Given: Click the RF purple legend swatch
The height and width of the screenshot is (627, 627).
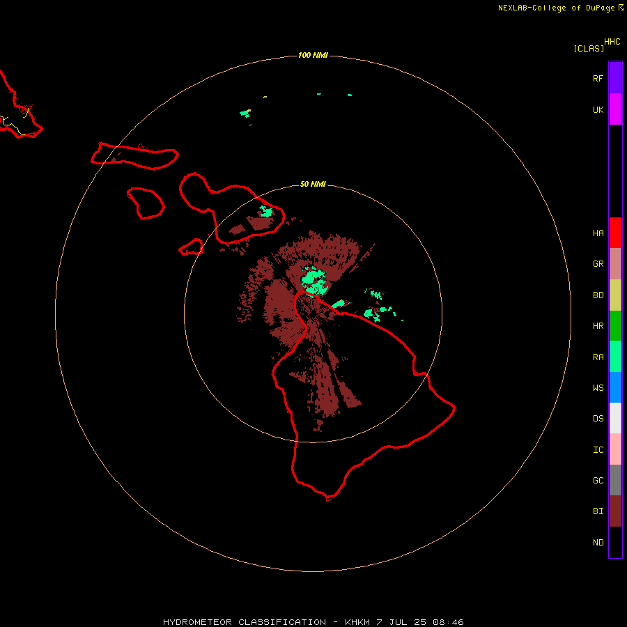Looking at the screenshot, I should click(x=615, y=77).
